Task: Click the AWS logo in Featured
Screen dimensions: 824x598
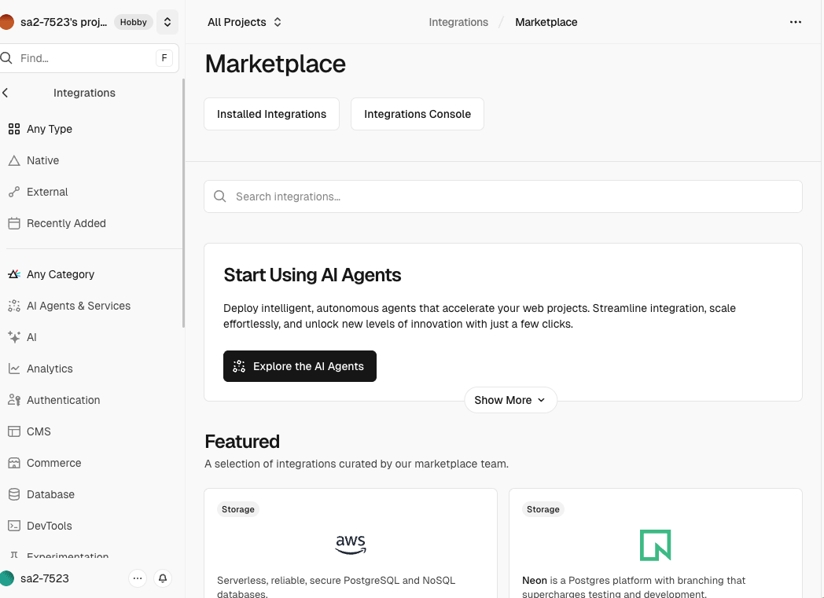Action: point(351,545)
